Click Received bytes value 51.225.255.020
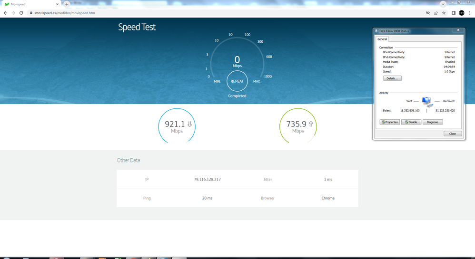 (445, 111)
